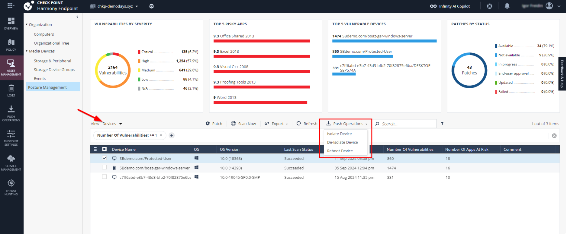Open Events in navigation tree

click(x=40, y=79)
